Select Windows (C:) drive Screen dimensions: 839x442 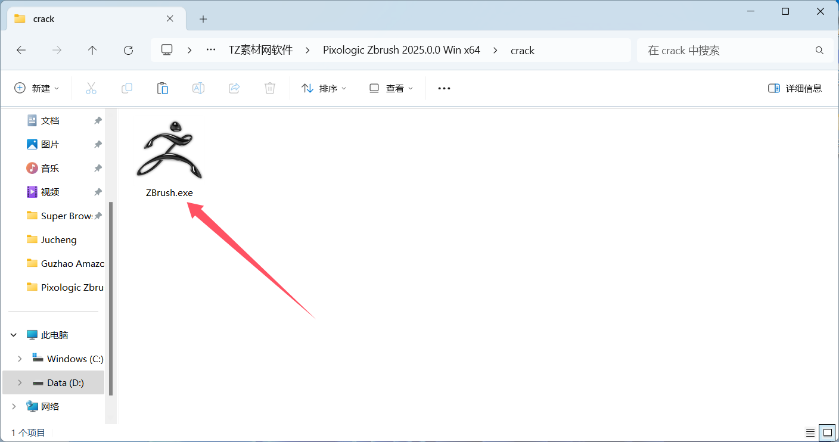[69, 359]
